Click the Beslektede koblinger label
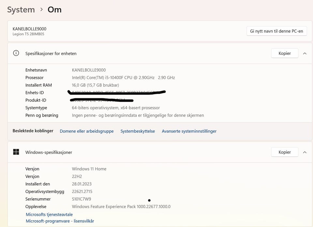The image size is (313, 227). pos(33,131)
